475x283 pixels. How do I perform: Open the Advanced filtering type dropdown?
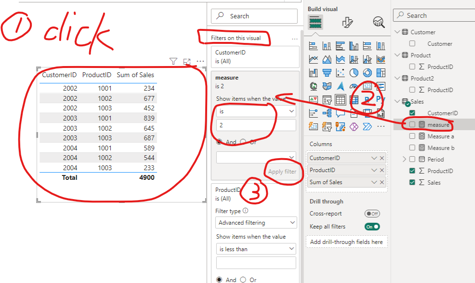[x=256, y=223]
